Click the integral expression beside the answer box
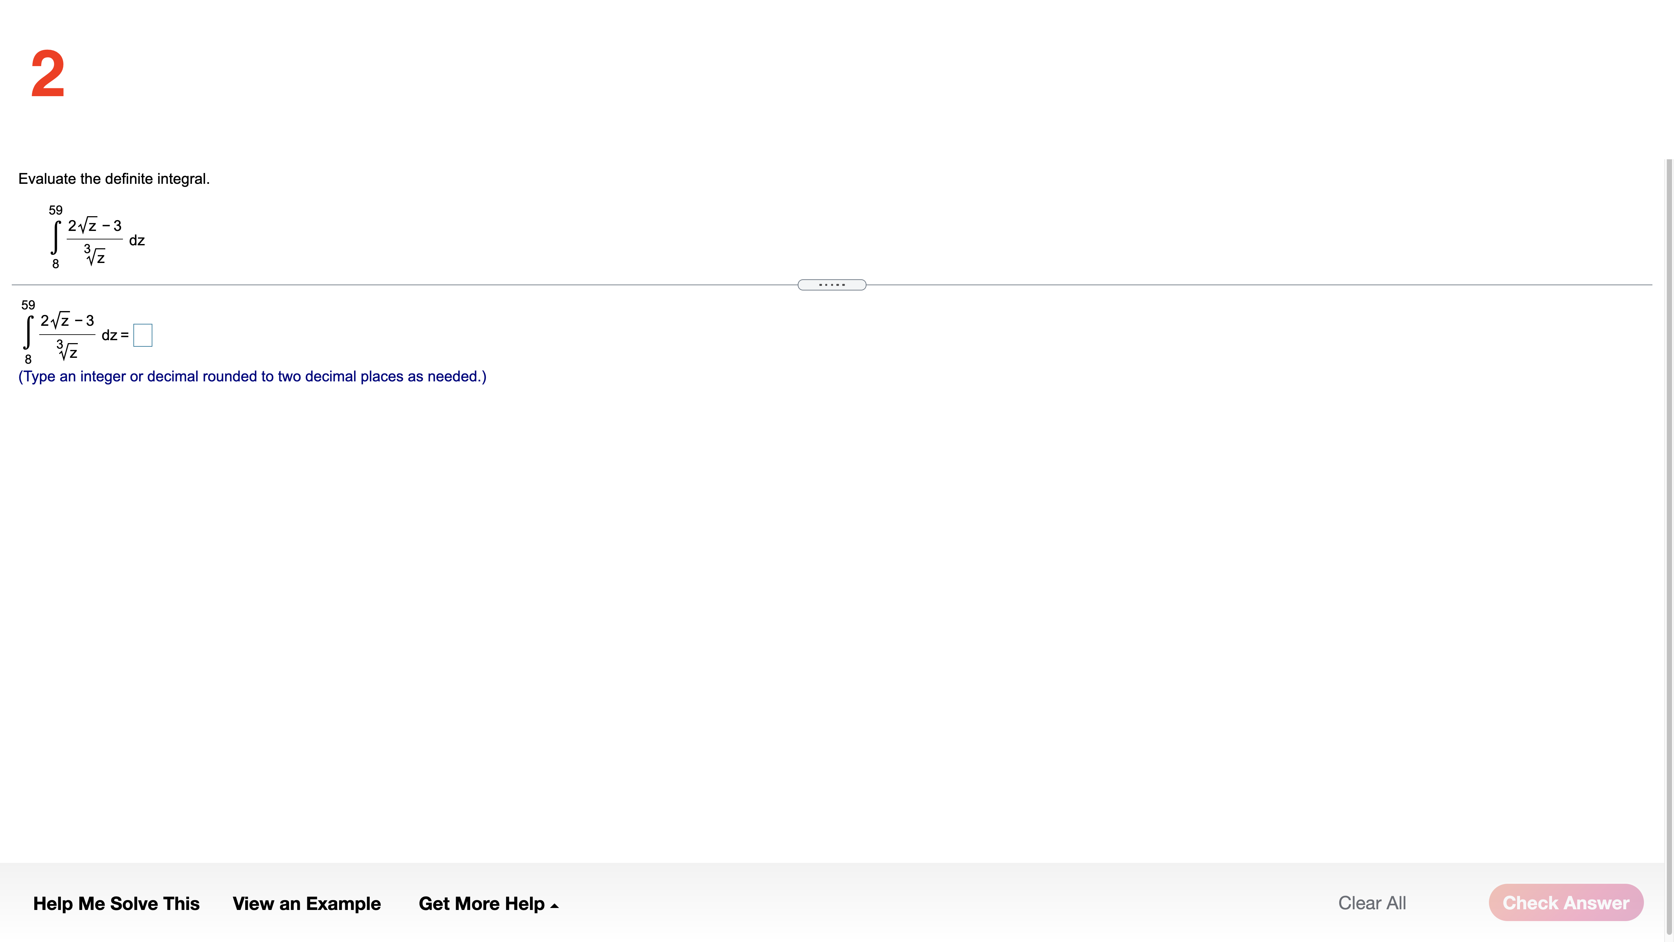 click(67, 335)
